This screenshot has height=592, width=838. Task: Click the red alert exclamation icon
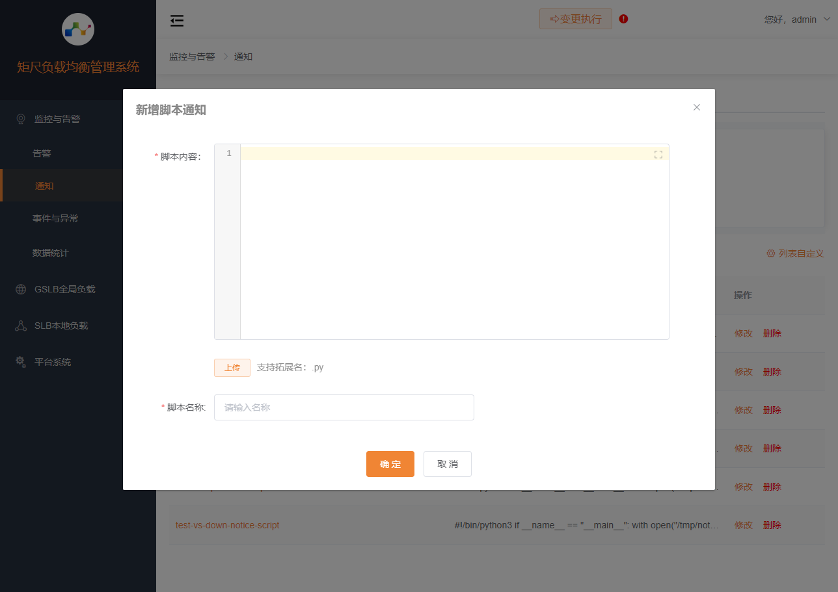(623, 19)
